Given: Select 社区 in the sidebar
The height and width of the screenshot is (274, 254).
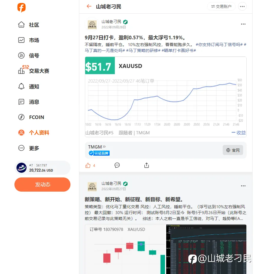Looking at the screenshot, I should (x=29, y=25).
